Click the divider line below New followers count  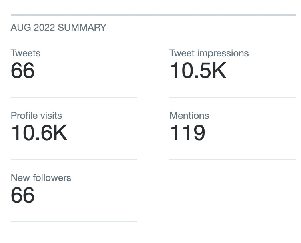pos(74,222)
